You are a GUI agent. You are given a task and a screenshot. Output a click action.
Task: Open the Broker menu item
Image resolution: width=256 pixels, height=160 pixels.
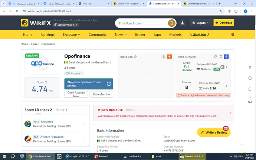click(x=140, y=35)
